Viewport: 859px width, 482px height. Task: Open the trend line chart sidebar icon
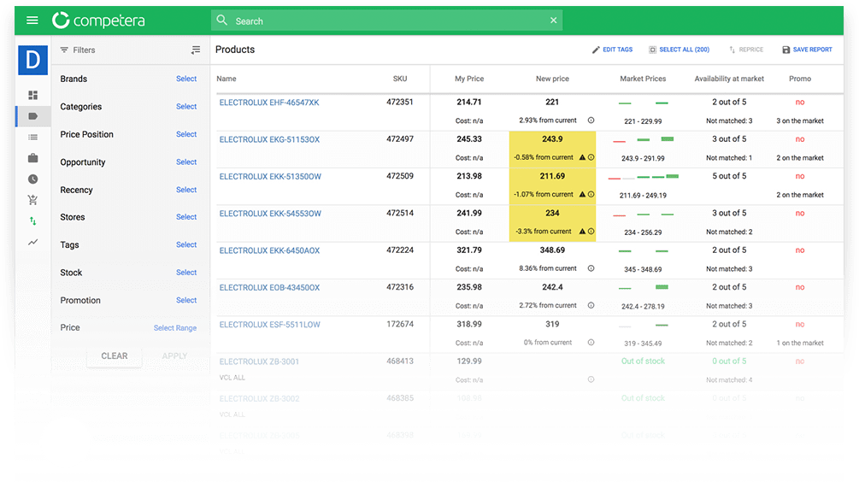(32, 242)
